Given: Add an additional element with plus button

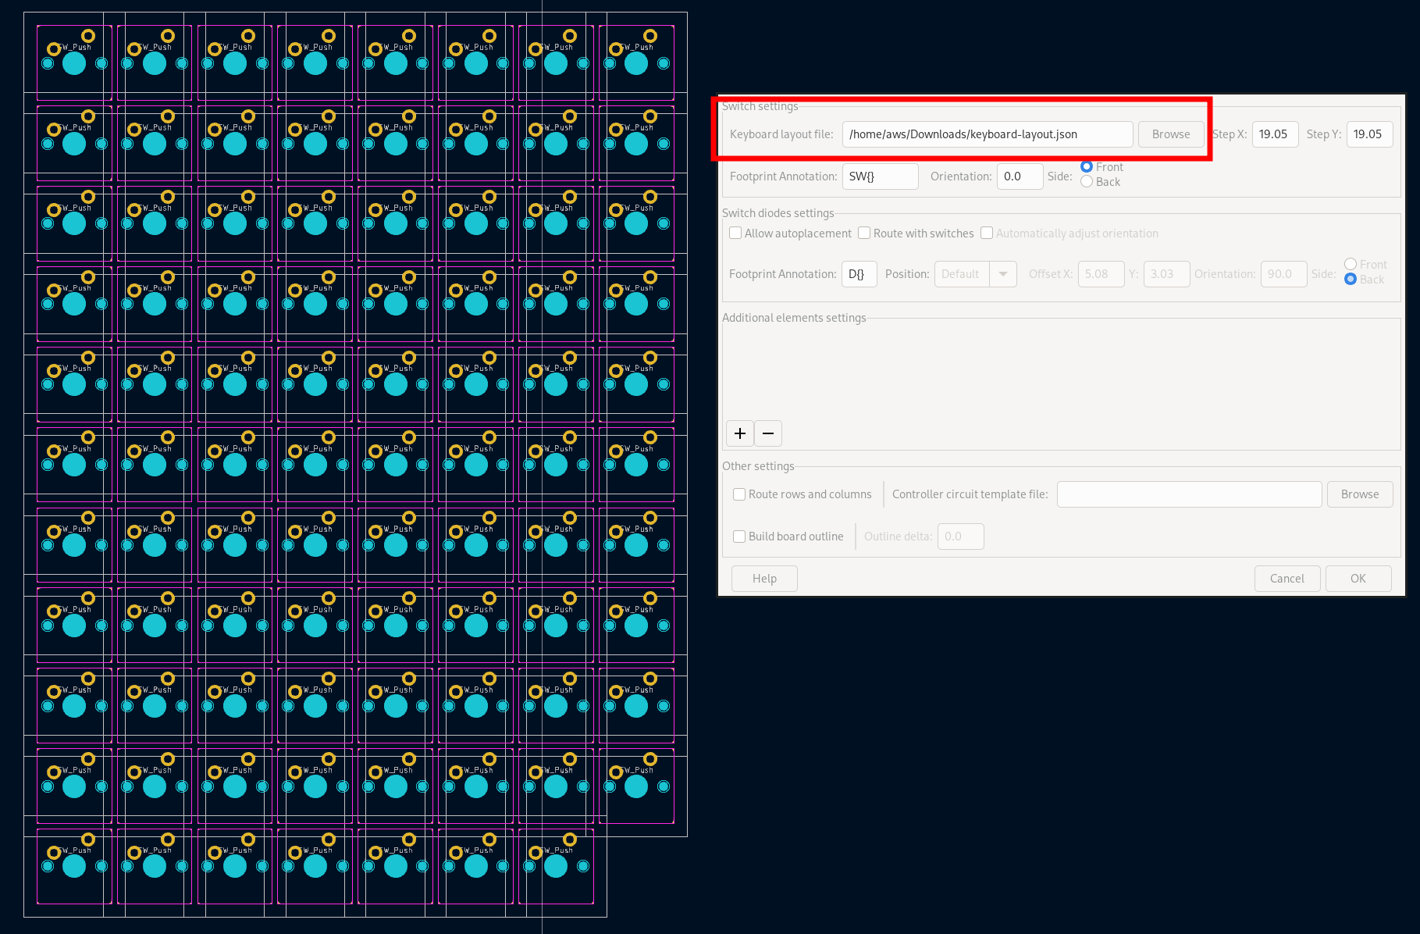Looking at the screenshot, I should [x=740, y=433].
